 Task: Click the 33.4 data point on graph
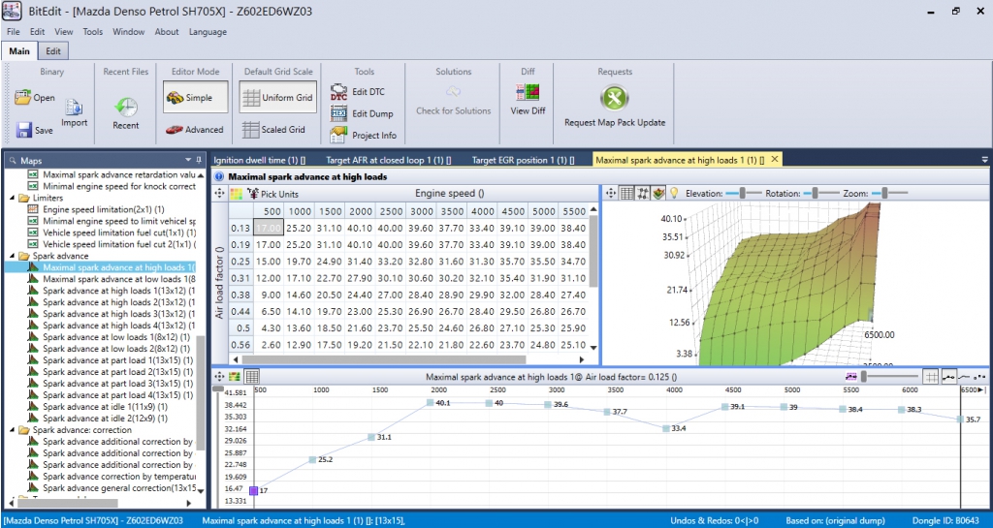(665, 428)
